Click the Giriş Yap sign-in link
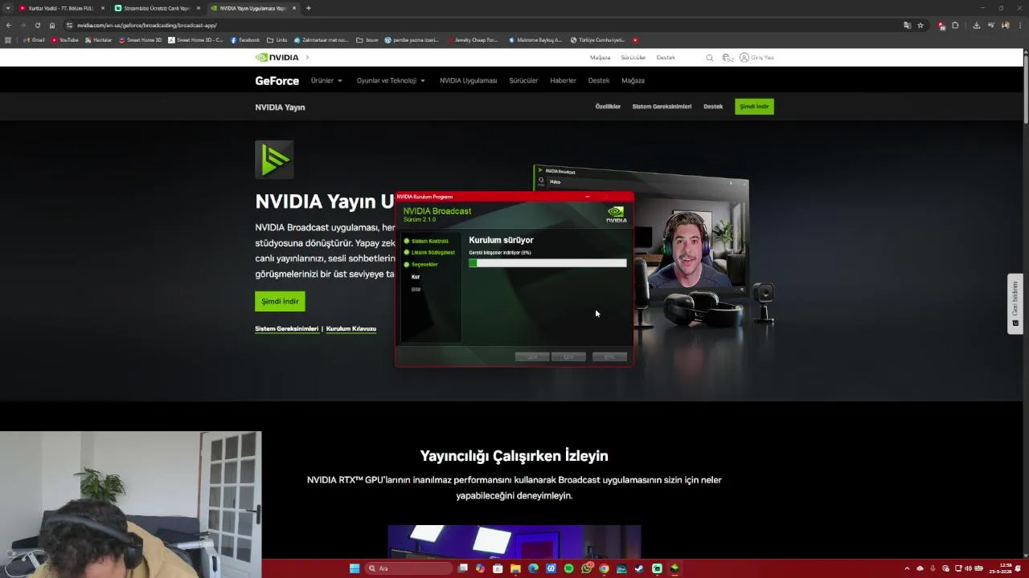Image resolution: width=1029 pixels, height=578 pixels. tap(762, 58)
